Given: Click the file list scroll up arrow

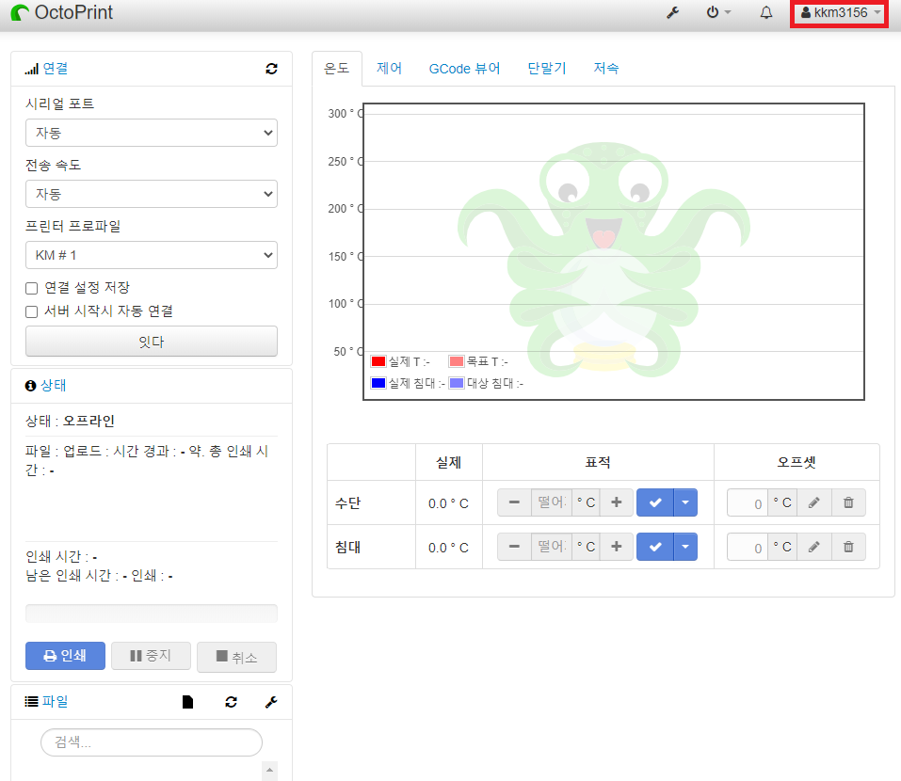Looking at the screenshot, I should click(x=269, y=771).
